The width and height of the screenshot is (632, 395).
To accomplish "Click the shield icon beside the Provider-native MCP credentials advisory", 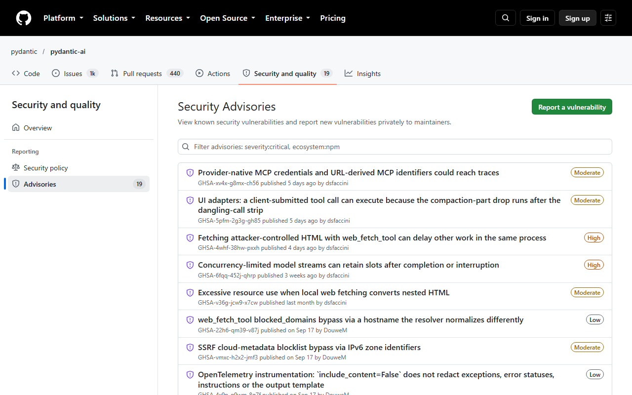I will coord(190,173).
